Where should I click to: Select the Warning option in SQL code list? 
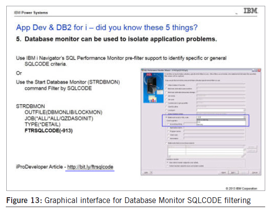coord(221,124)
